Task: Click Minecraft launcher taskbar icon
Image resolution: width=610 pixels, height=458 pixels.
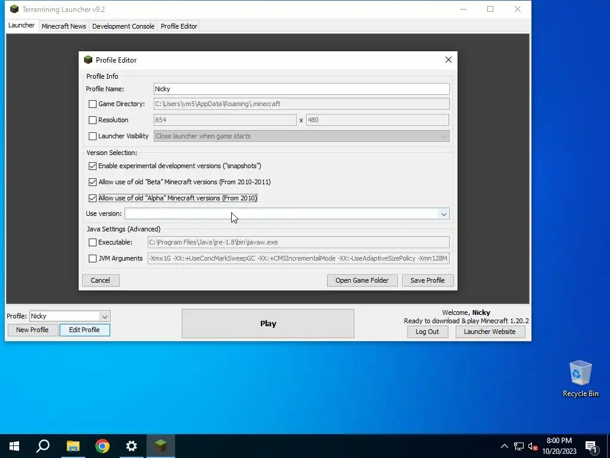Action: (x=161, y=446)
